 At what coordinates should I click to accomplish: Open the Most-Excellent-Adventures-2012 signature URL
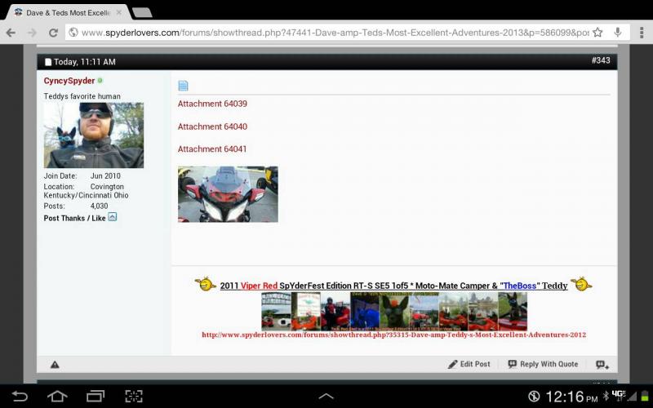click(394, 335)
